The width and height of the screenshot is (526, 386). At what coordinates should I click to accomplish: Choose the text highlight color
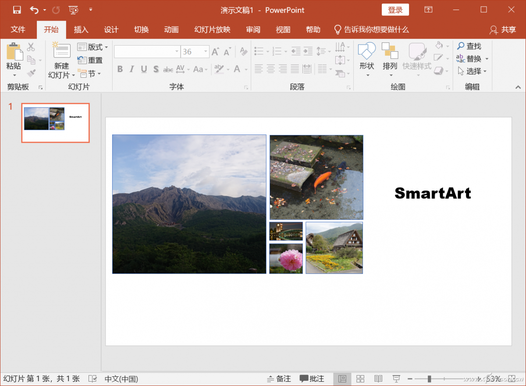click(x=219, y=69)
